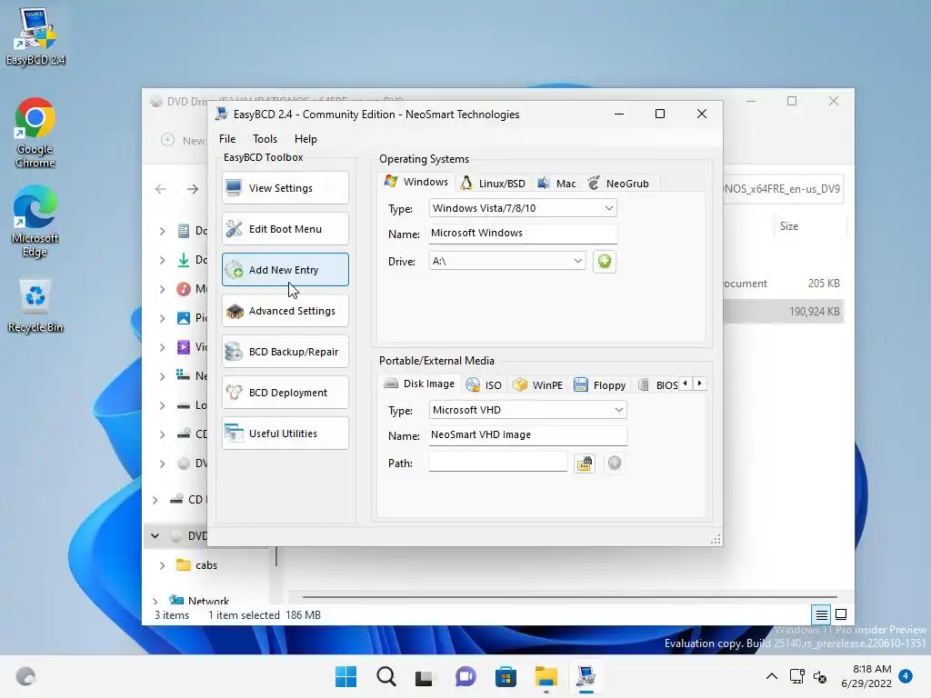
Task: Click the EasyBCD icon on the taskbar
Action: point(586,676)
